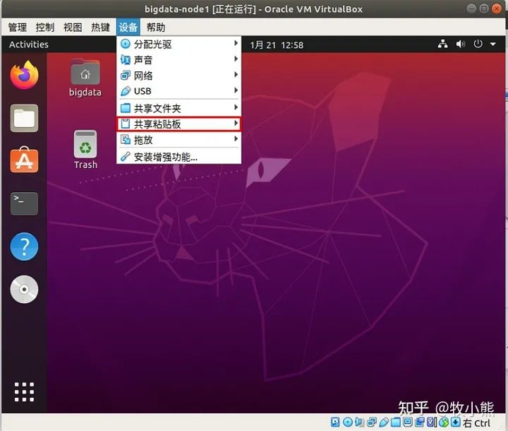Expand 声音 submenu arrow

coord(236,59)
